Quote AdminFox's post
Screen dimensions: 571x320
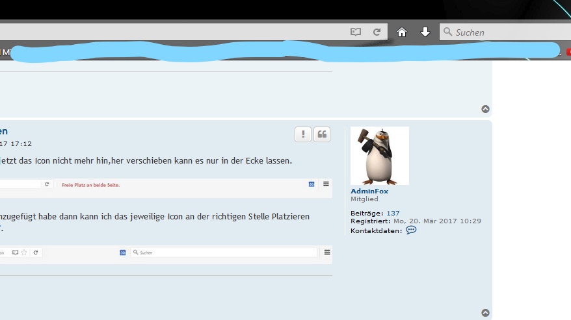322,134
